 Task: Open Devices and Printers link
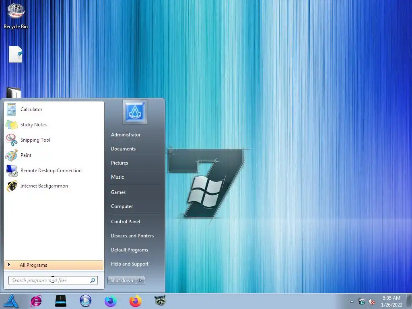[132, 236]
